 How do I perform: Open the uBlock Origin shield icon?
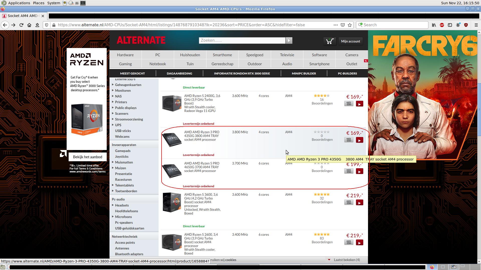466,25
